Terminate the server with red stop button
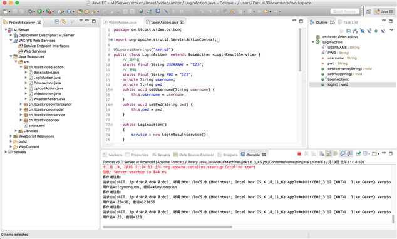397x239 pixels. tap(299, 154)
